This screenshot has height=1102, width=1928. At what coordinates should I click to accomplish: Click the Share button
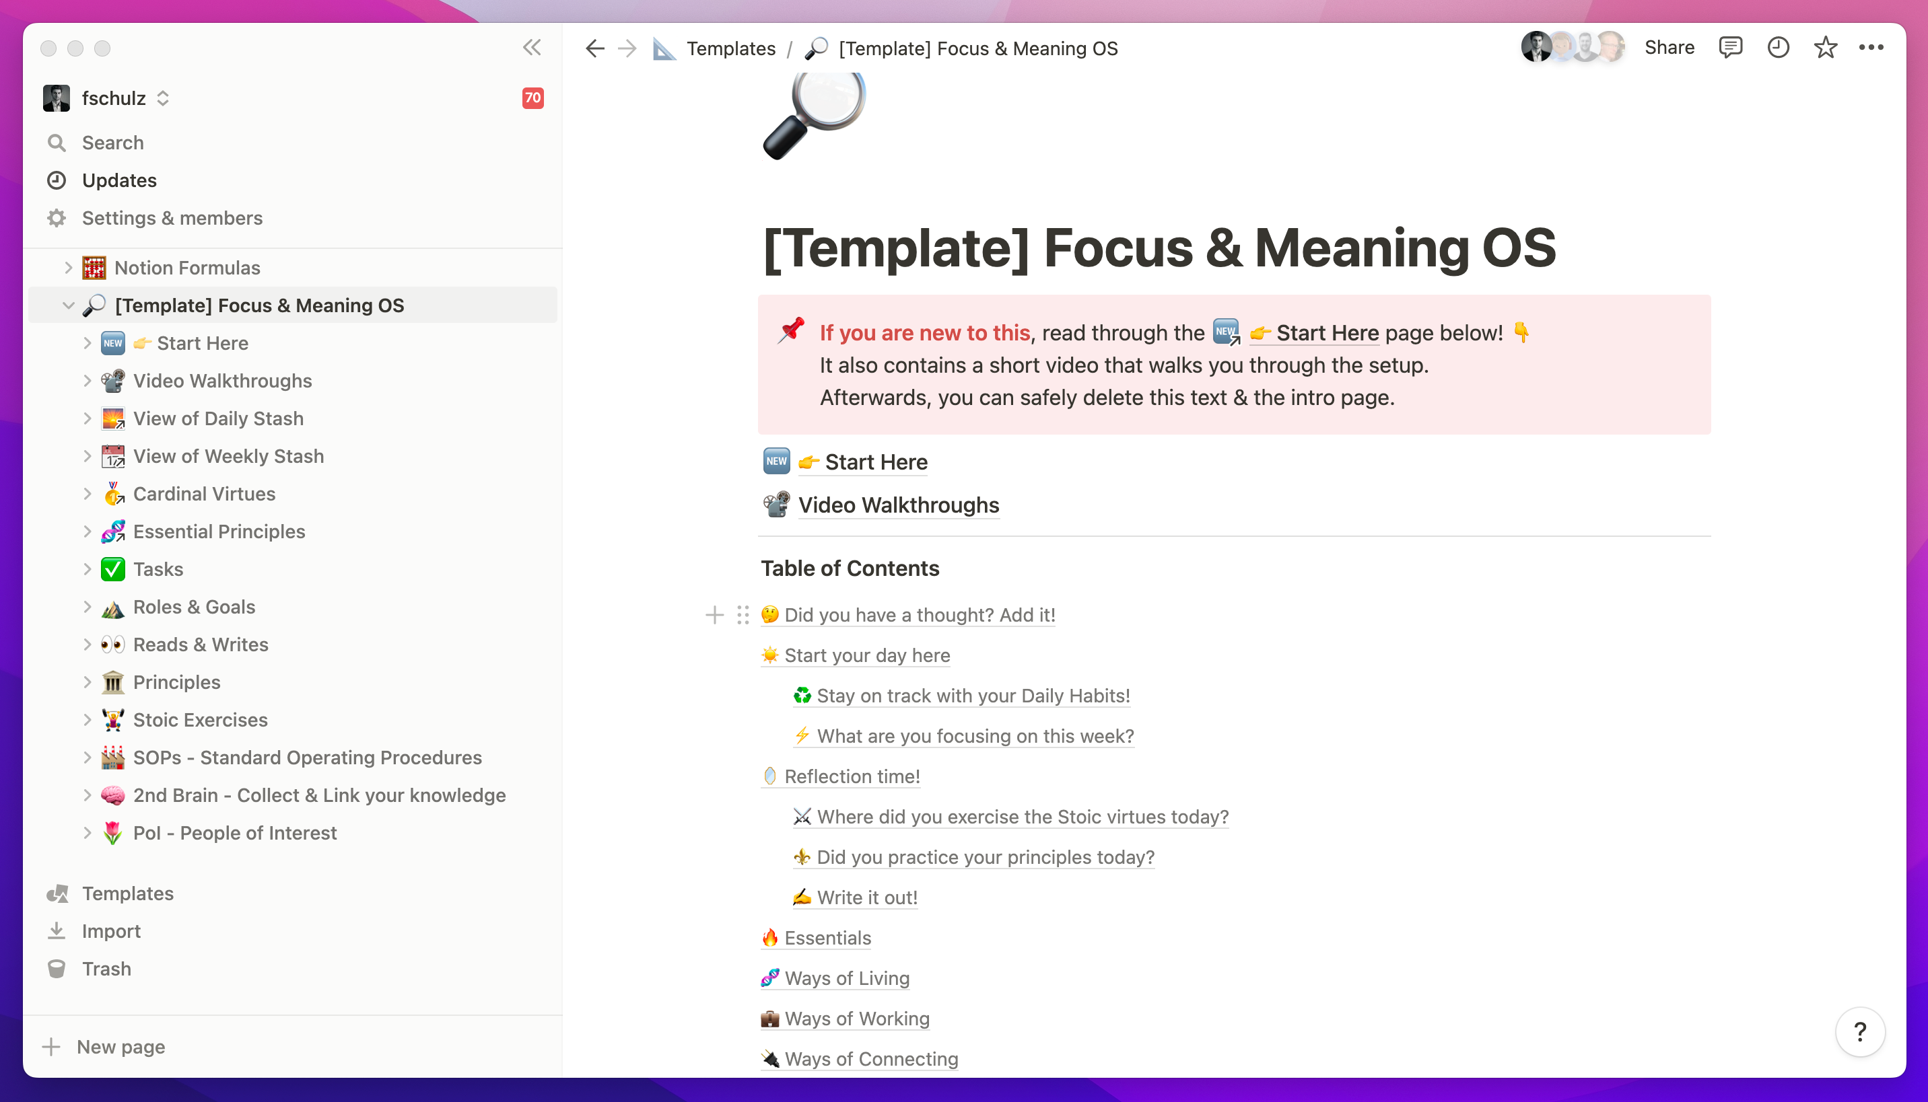[1669, 48]
